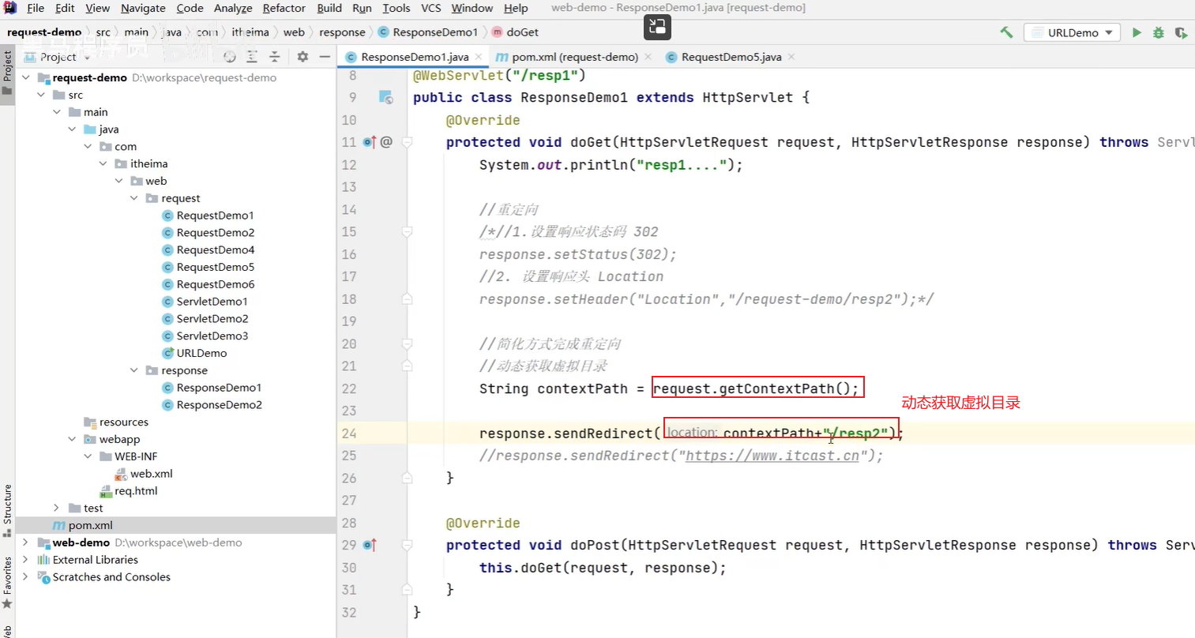Expand External Libraries in the project tree
This screenshot has height=638, width=1195.
click(x=26, y=560)
